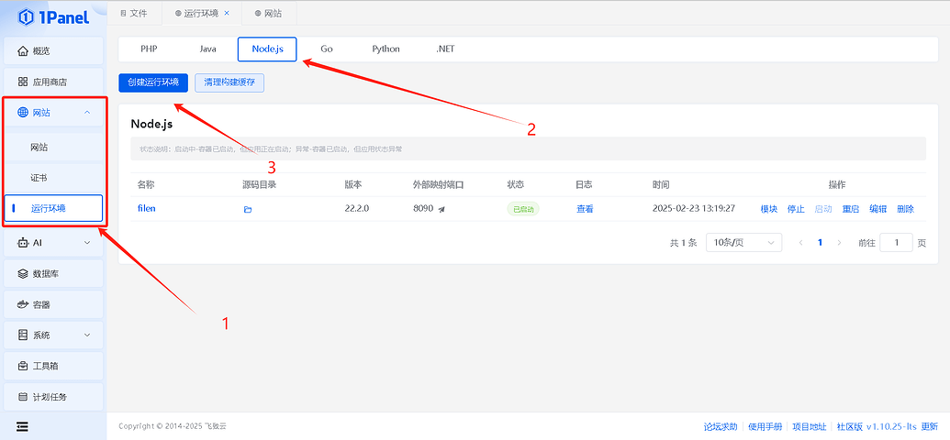
Task: Click the 2025-02-23 13:19:27 timestamp
Action: (694, 209)
